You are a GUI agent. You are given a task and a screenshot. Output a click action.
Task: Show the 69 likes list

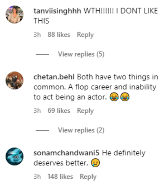59,111
